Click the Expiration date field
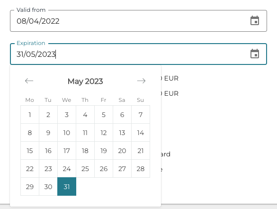The image size is (277, 209). [x=138, y=54]
